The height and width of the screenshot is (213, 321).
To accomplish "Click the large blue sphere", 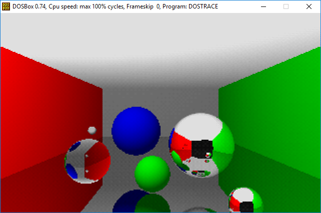I will click(x=136, y=131).
